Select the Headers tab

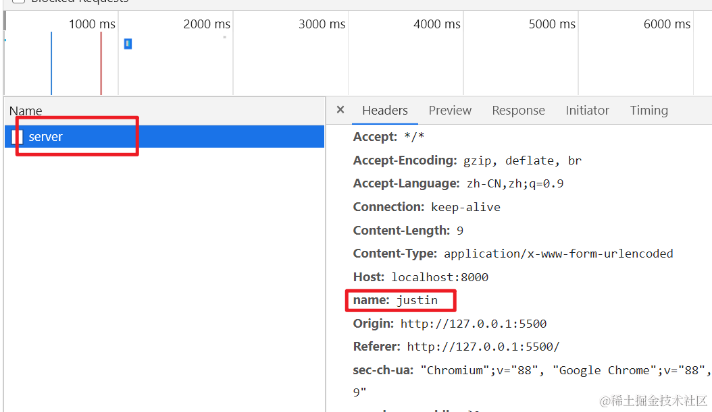[x=385, y=110]
